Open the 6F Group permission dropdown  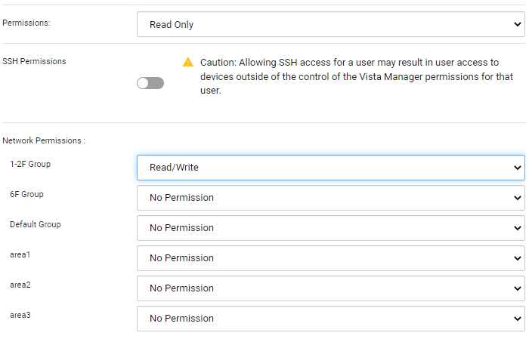pos(330,198)
